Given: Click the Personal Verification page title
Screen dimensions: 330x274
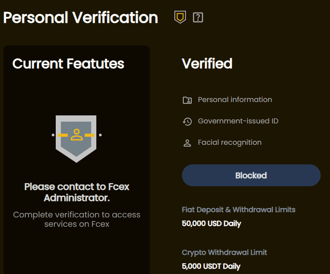Looking at the screenshot, I should click(x=81, y=18).
